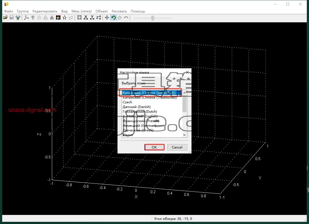
Task: Click the outlined star icon
Action: 65,18
